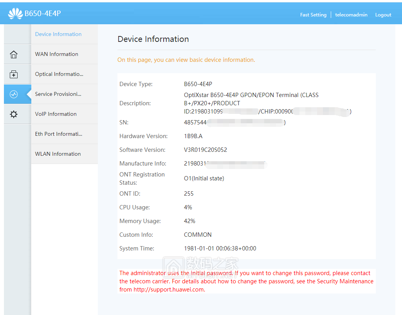Click the Memory Usage label
Screen dimensions: 402x315
click(140, 221)
